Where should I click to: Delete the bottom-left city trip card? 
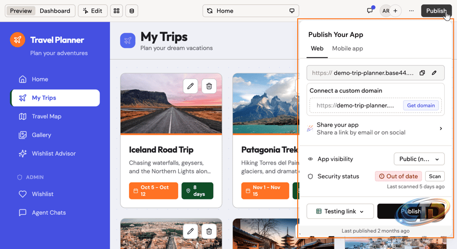click(x=209, y=231)
